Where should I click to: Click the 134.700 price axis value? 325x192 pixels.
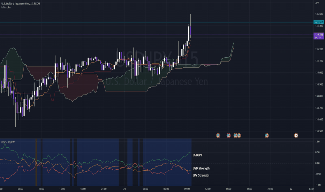(x=319, y=108)
